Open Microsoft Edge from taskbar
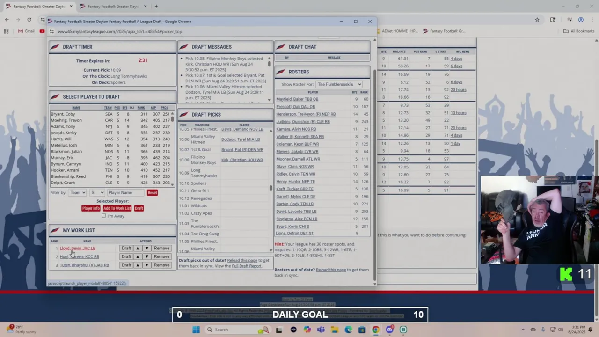The height and width of the screenshot is (337, 599). (x=348, y=330)
